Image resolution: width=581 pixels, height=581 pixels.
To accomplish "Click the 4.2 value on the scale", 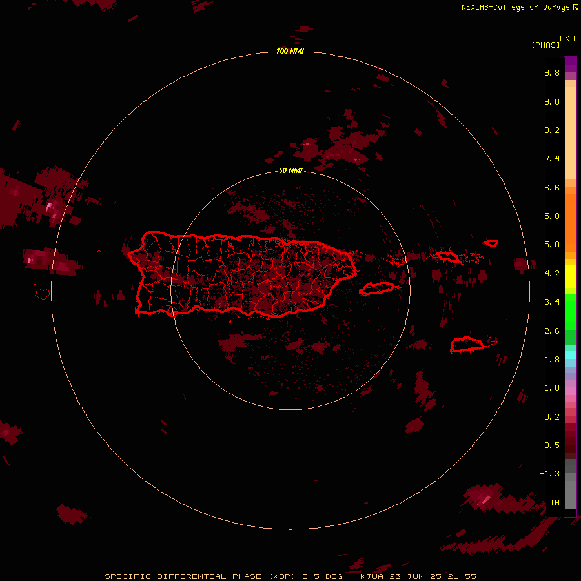I will click(552, 274).
